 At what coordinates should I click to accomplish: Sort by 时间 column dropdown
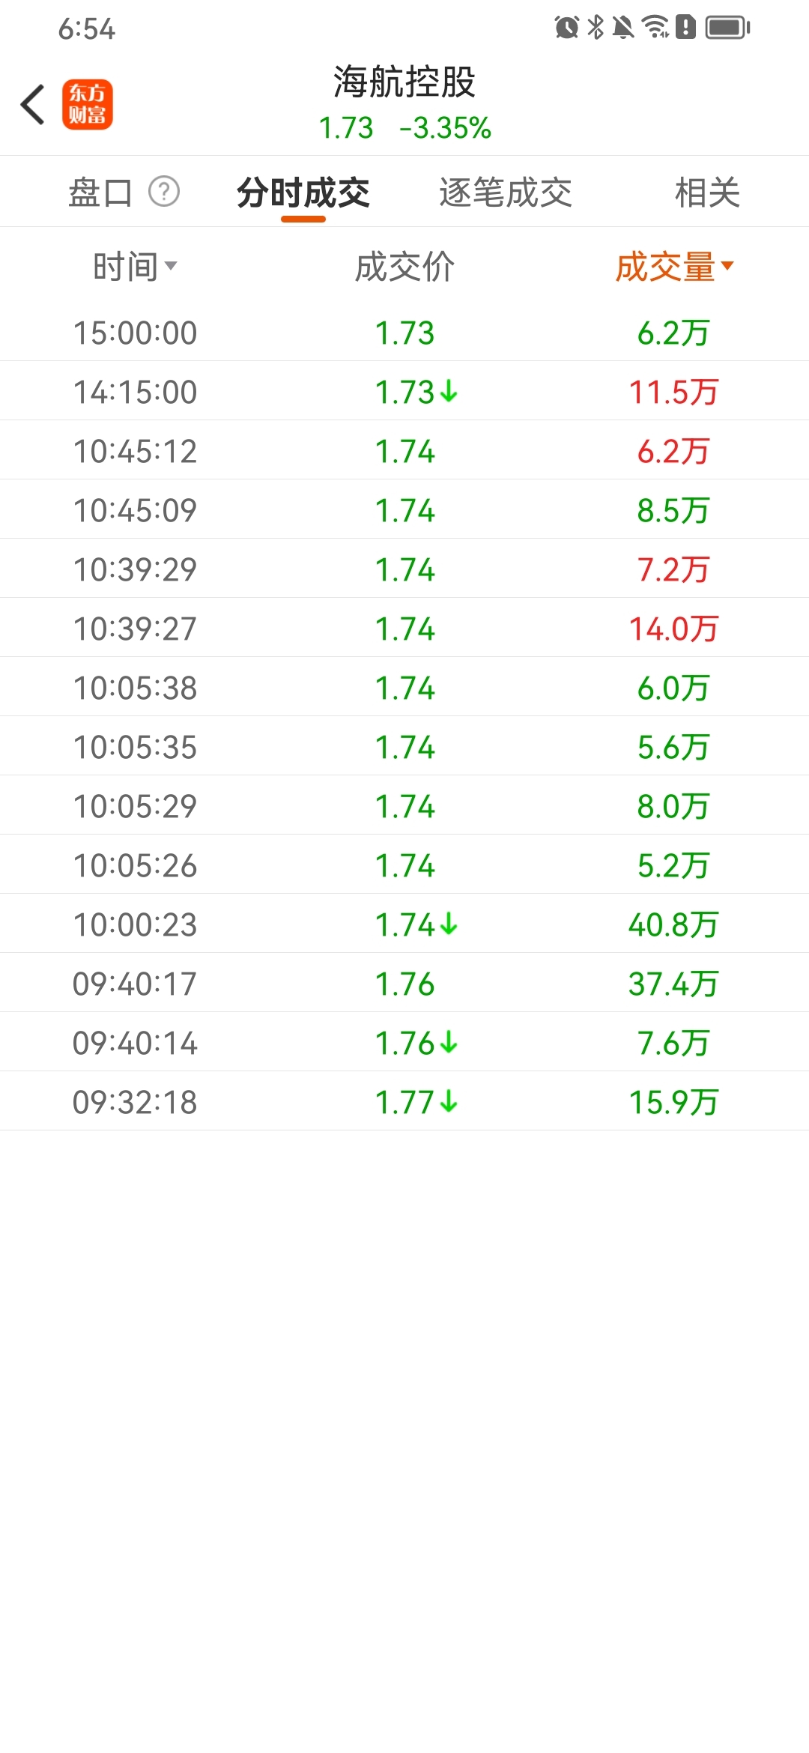pos(135,267)
